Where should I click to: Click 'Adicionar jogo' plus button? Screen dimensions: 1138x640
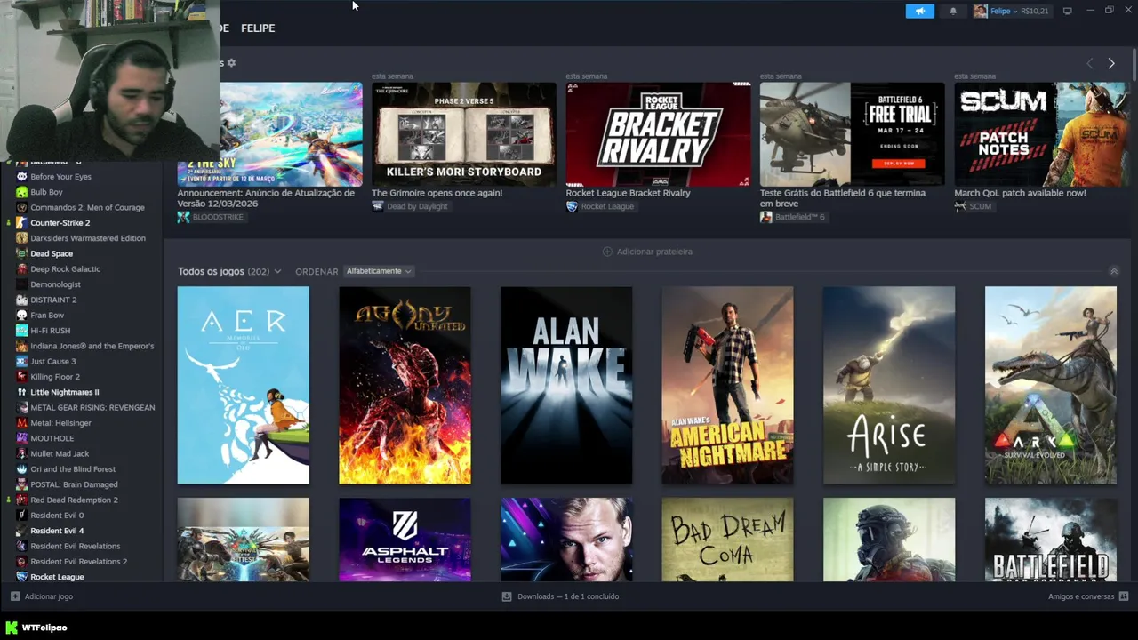point(15,596)
